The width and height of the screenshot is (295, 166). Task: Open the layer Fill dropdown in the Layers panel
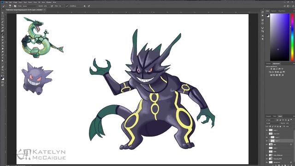point(291,126)
